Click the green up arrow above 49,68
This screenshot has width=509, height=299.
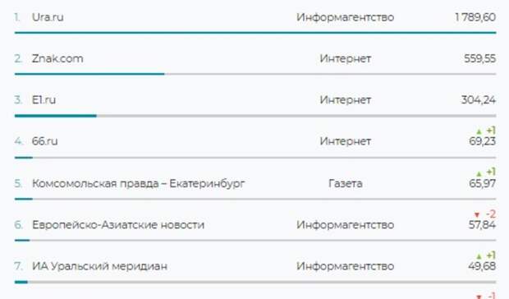(x=479, y=256)
